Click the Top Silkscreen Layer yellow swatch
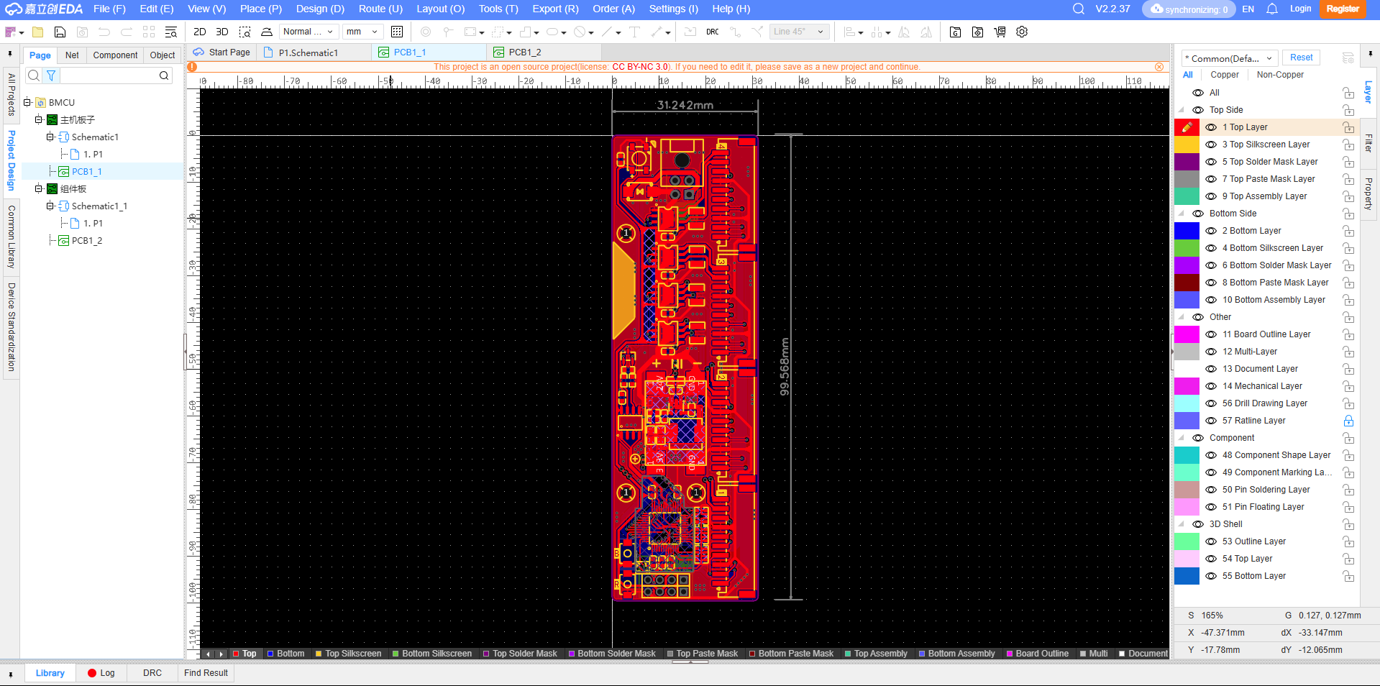Viewport: 1380px width, 686px height. (1187, 145)
